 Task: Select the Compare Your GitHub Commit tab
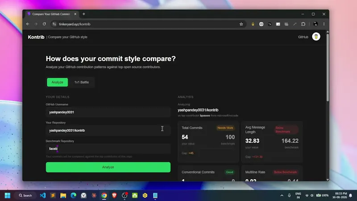click(x=51, y=14)
